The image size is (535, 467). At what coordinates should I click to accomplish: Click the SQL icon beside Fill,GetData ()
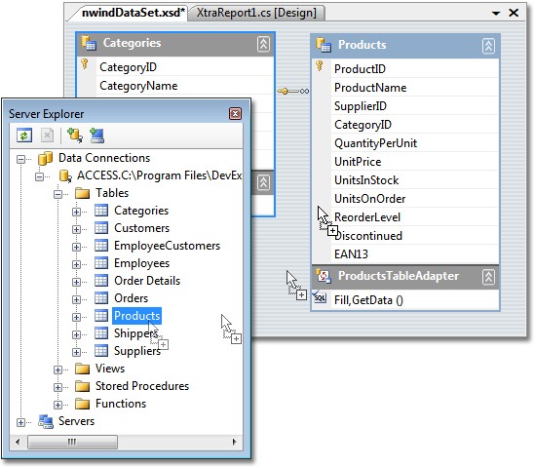click(320, 298)
